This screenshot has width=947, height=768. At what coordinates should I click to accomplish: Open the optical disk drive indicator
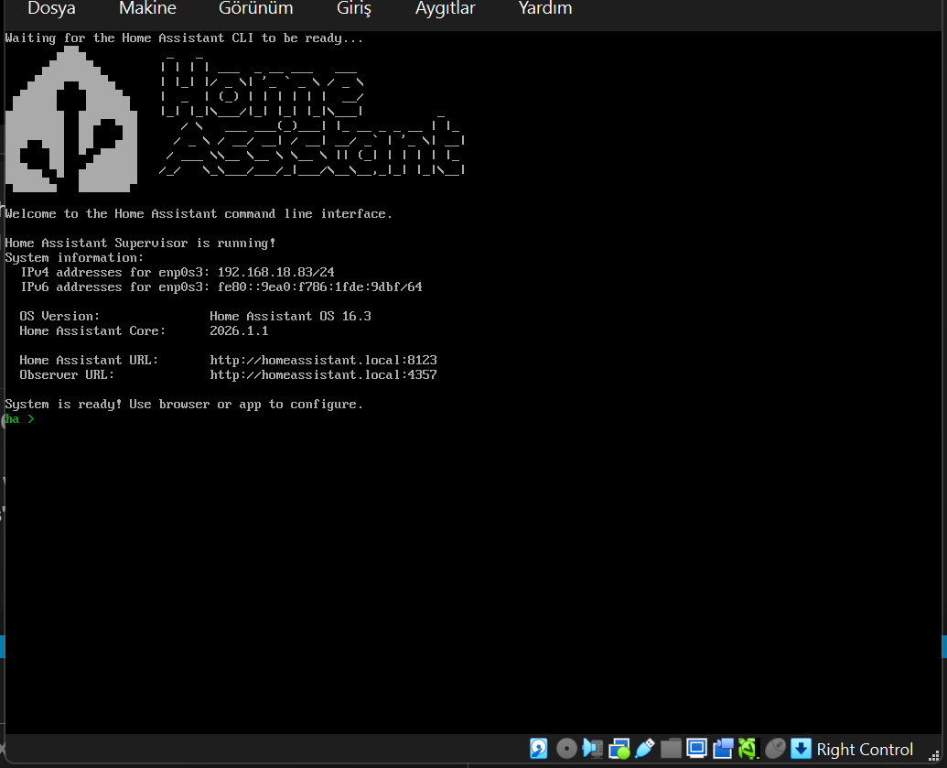[x=566, y=749]
